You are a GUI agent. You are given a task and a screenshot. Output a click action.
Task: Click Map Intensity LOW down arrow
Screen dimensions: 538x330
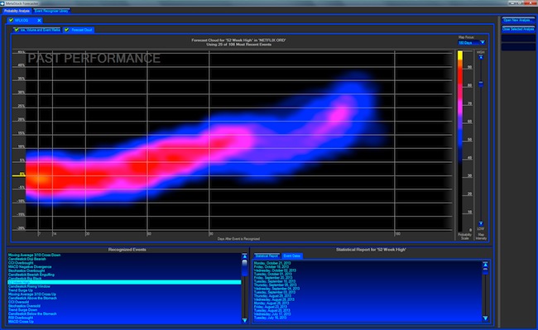[481, 223]
